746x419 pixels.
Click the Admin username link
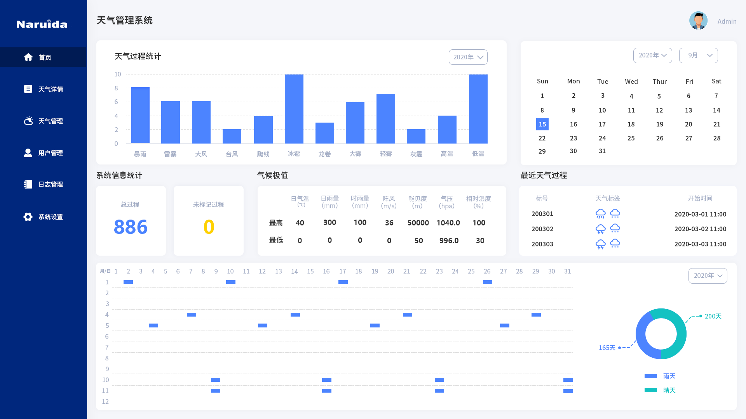(727, 21)
